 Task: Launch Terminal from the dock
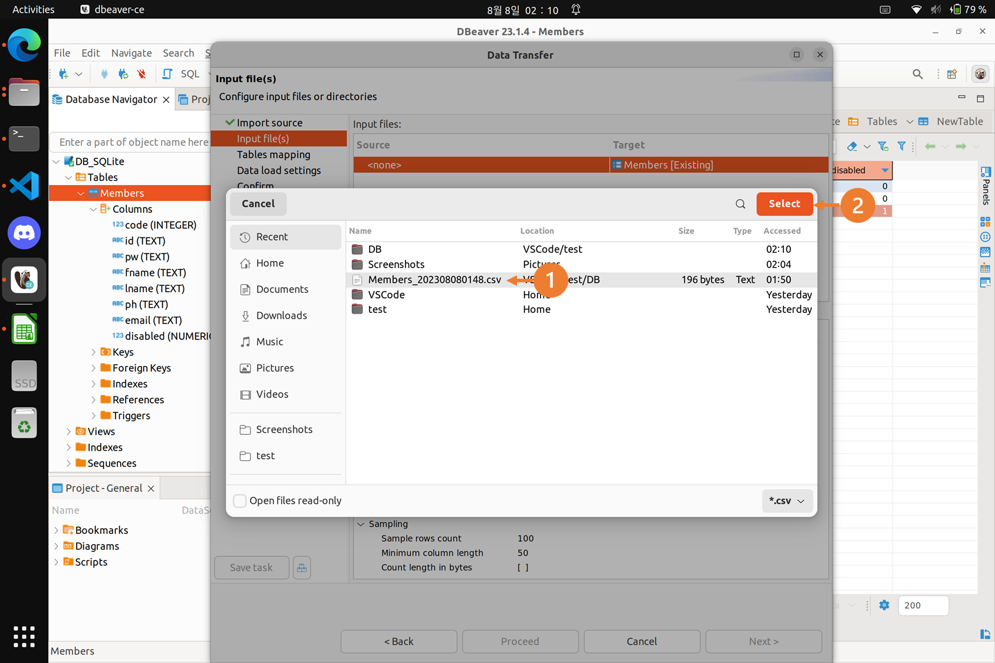click(24, 138)
